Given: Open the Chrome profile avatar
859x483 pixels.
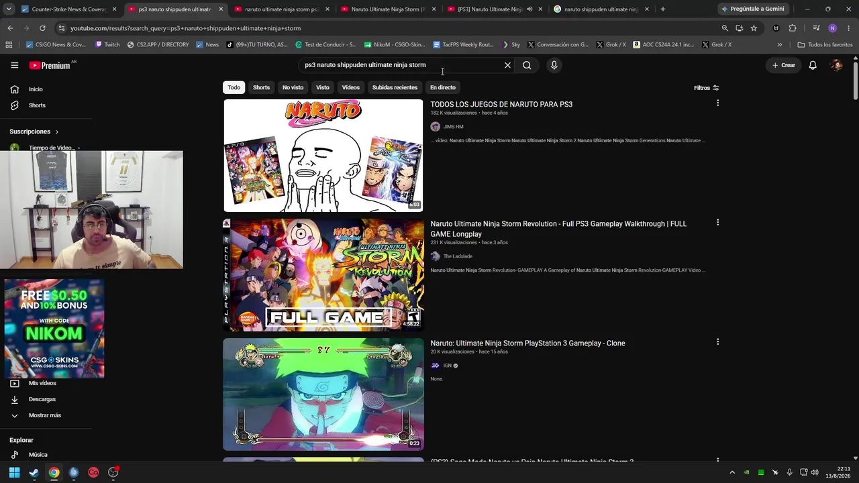Looking at the screenshot, I should point(832,28).
